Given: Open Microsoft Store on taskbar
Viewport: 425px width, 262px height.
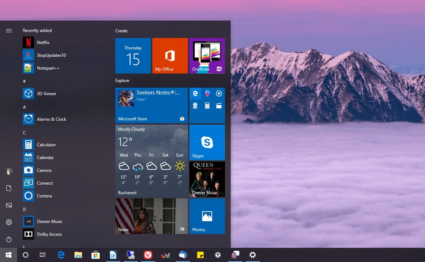Looking at the screenshot, I should (95, 255).
